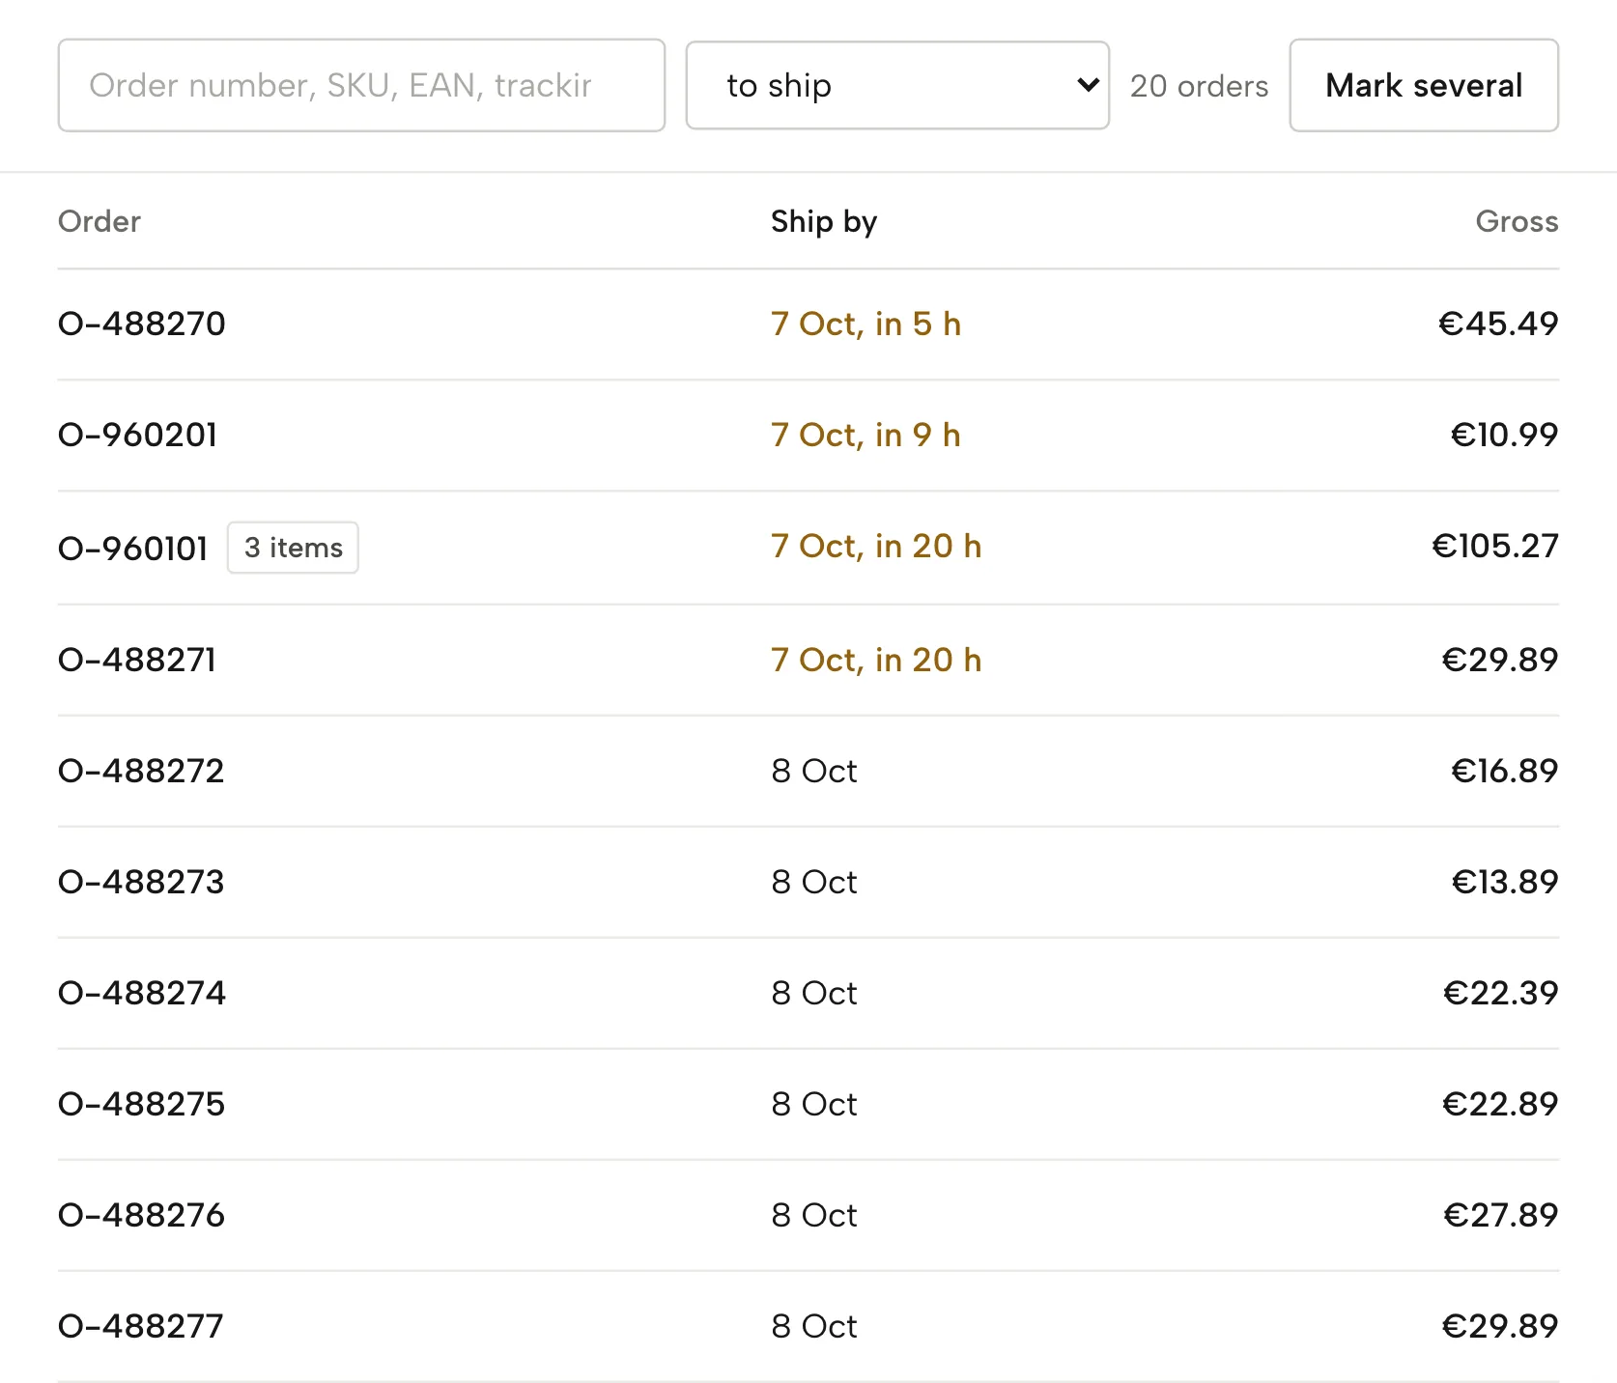
Task: Click the Mark several button
Action: (x=1424, y=85)
